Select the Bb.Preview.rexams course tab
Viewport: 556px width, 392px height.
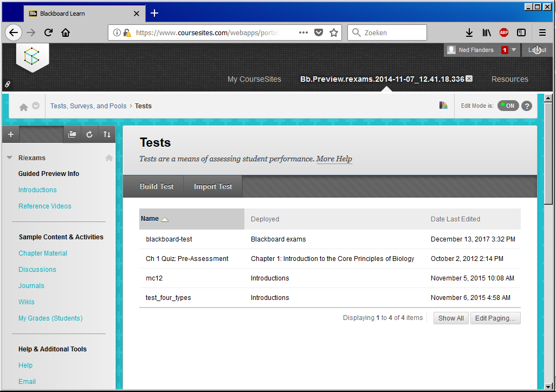(x=382, y=79)
